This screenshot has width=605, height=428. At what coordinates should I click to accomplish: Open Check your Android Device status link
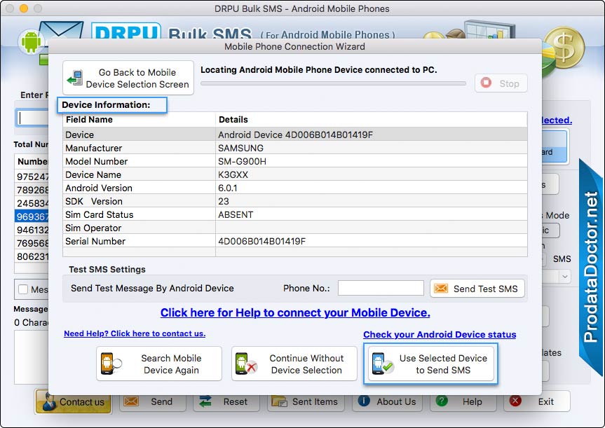(440, 335)
